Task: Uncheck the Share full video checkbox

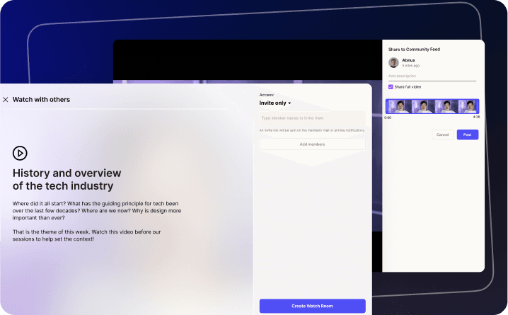Action: coord(391,86)
